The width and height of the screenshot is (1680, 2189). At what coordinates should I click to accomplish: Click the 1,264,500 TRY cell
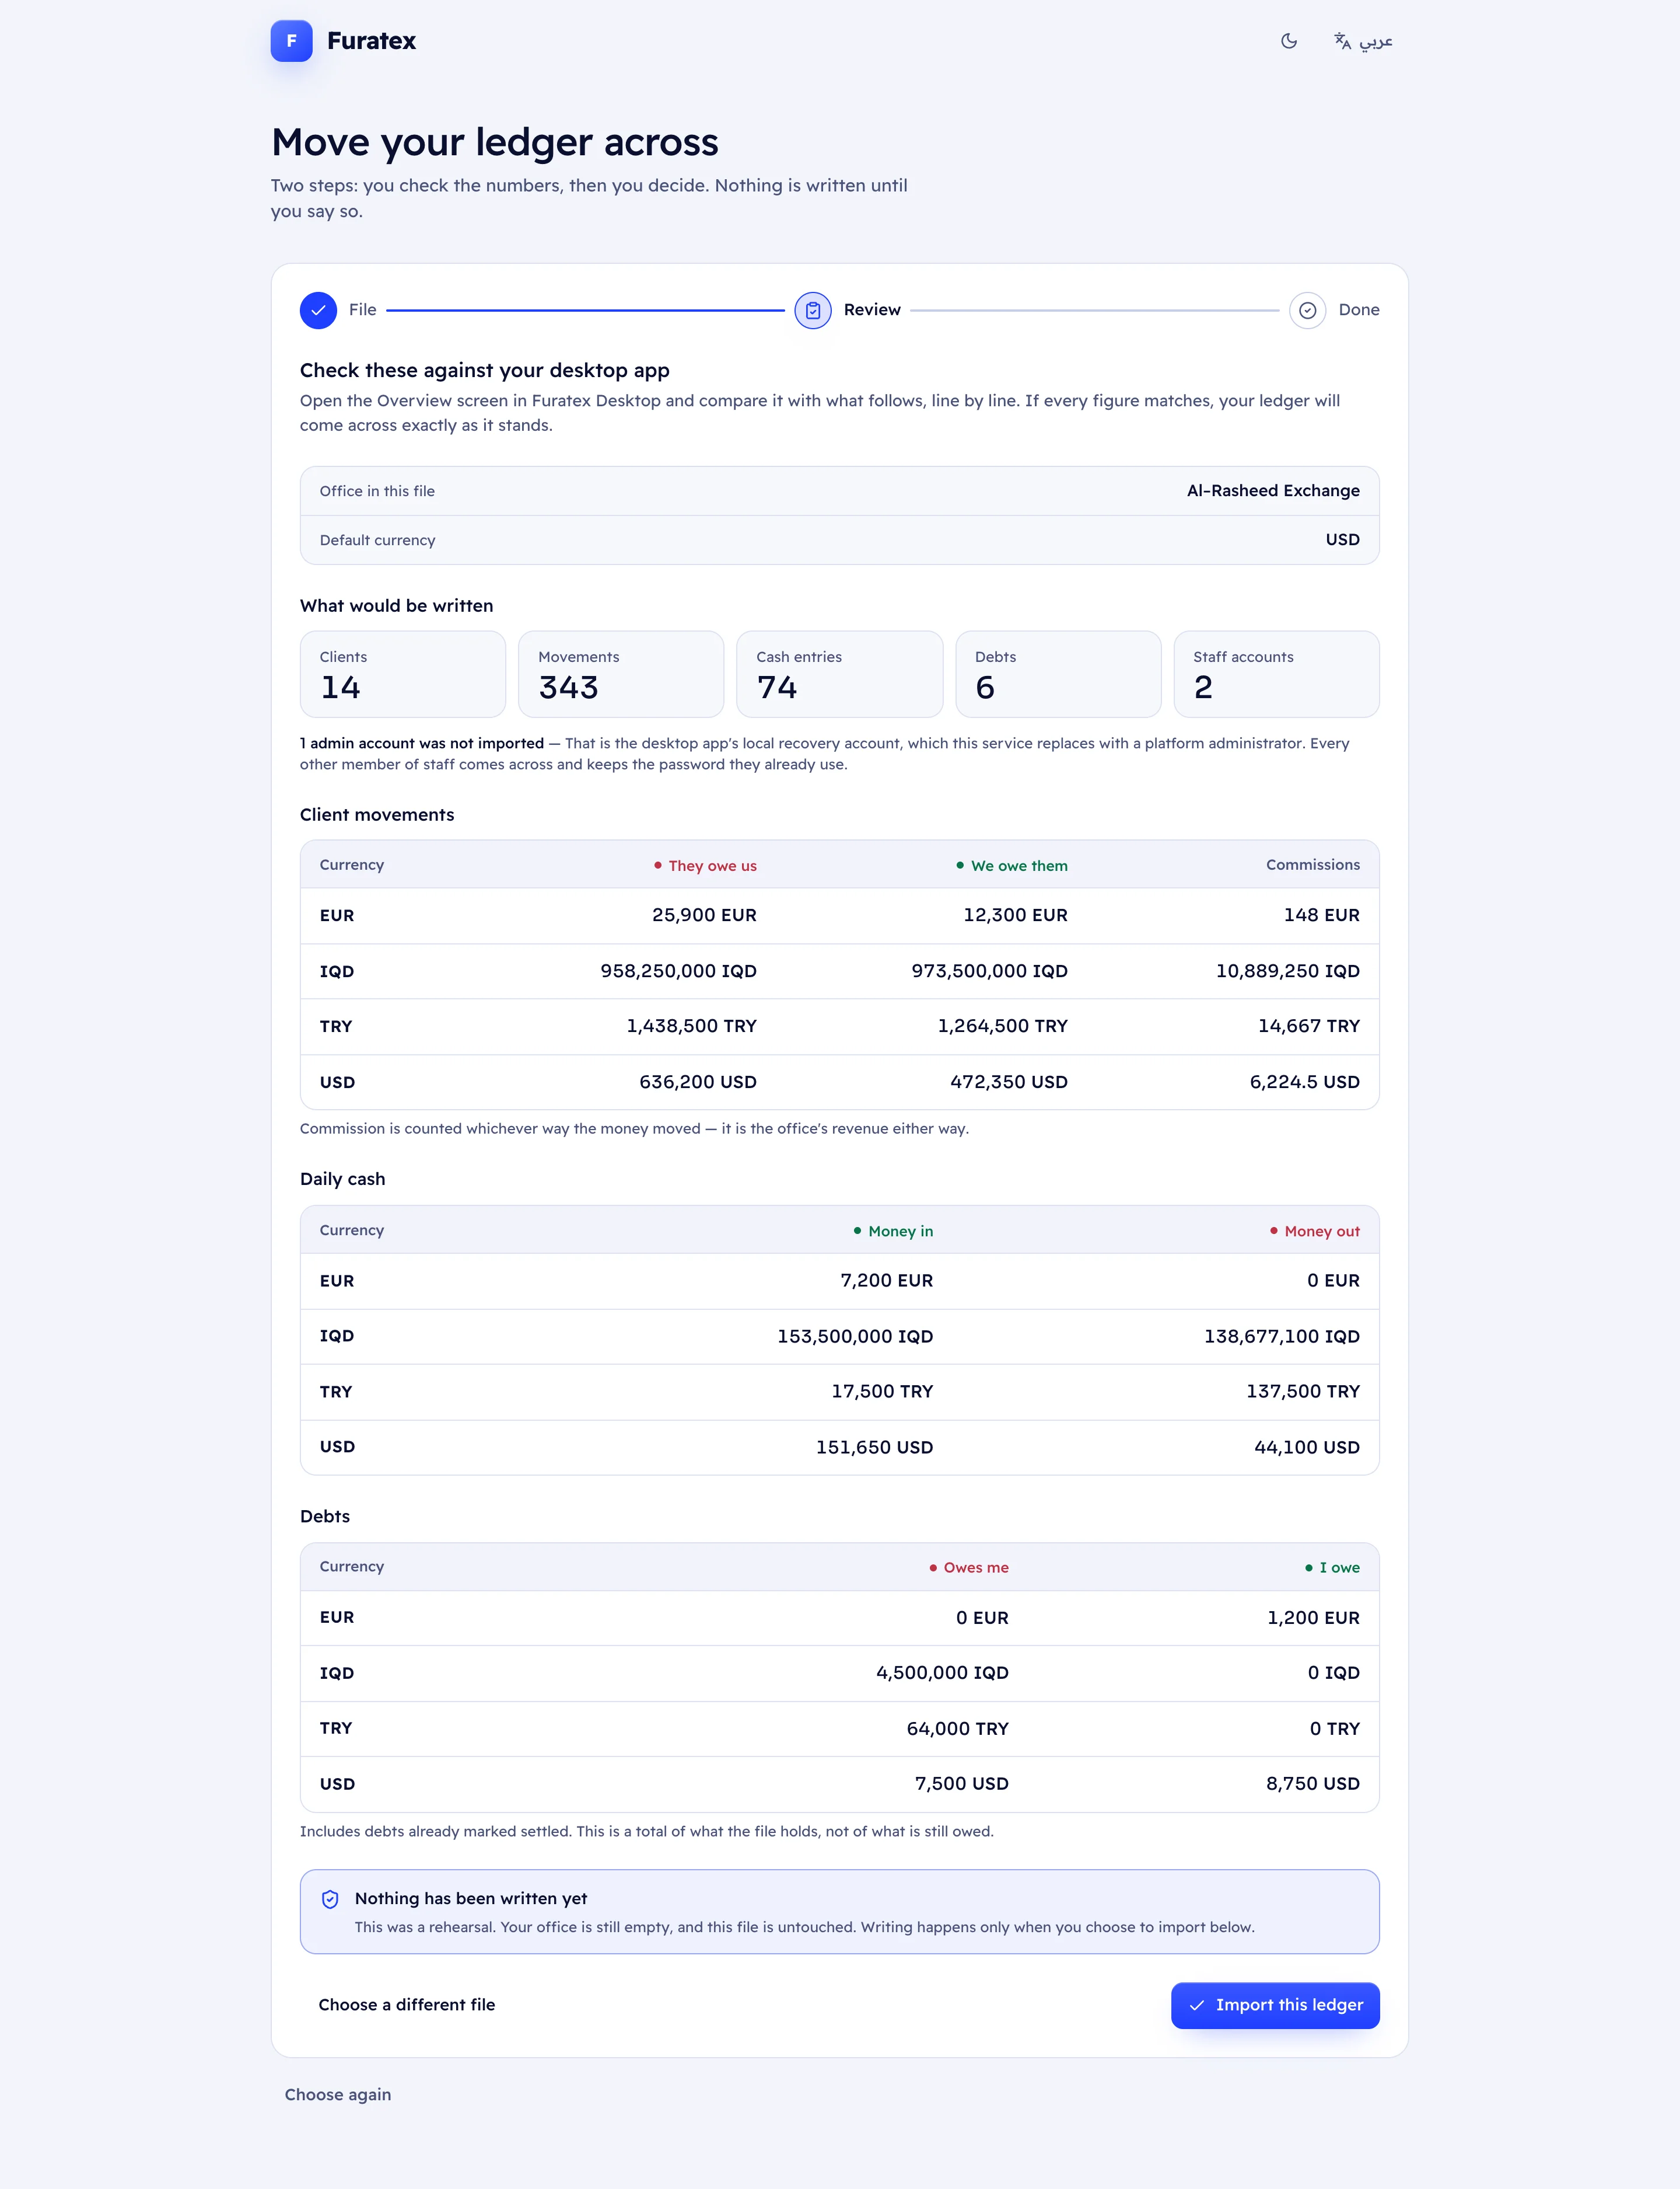click(1003, 1026)
